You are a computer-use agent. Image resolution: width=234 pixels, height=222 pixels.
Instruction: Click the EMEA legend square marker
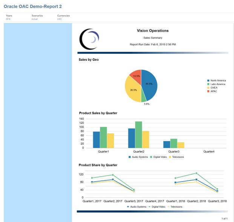click(x=208, y=88)
